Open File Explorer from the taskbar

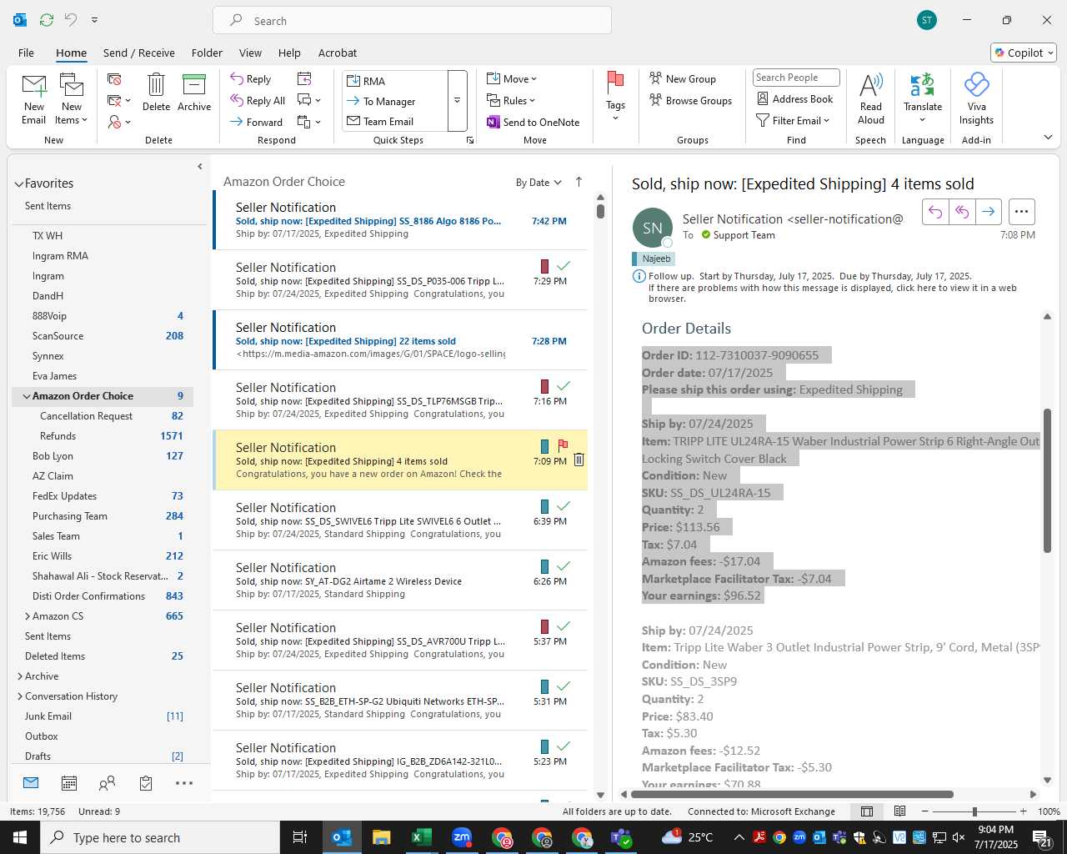tap(382, 837)
